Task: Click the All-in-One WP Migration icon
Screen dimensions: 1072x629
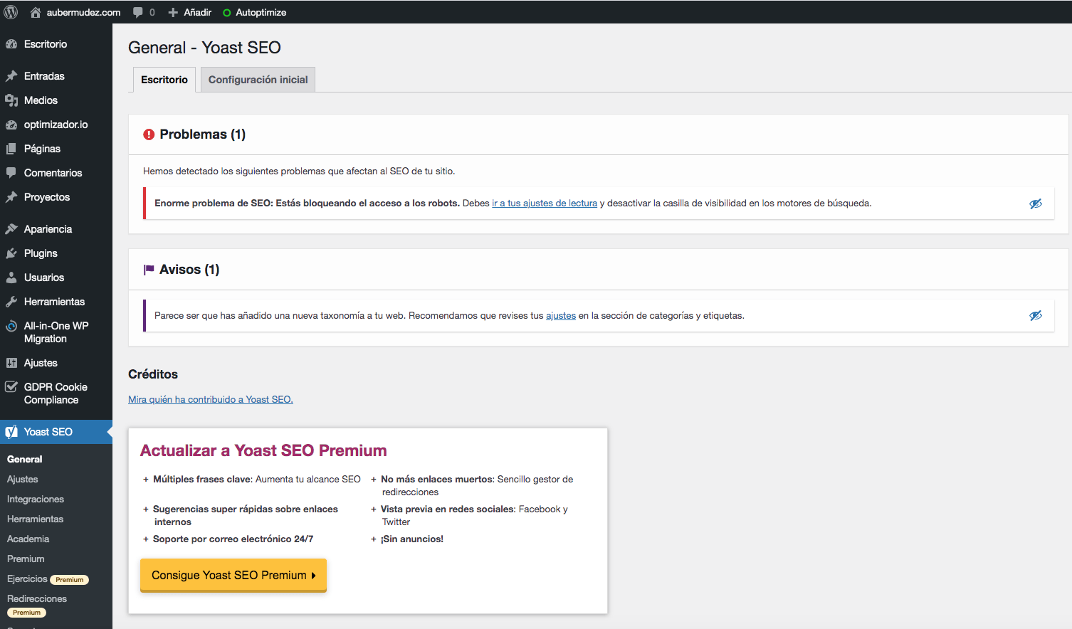Action: pyautogui.click(x=11, y=326)
